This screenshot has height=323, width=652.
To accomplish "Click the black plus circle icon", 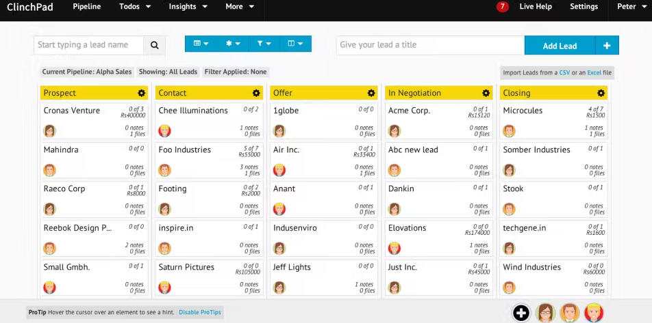I will (x=521, y=313).
